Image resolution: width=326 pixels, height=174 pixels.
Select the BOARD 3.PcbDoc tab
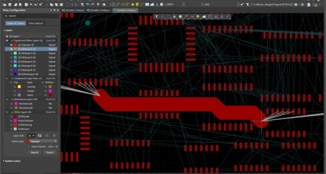(125, 10)
